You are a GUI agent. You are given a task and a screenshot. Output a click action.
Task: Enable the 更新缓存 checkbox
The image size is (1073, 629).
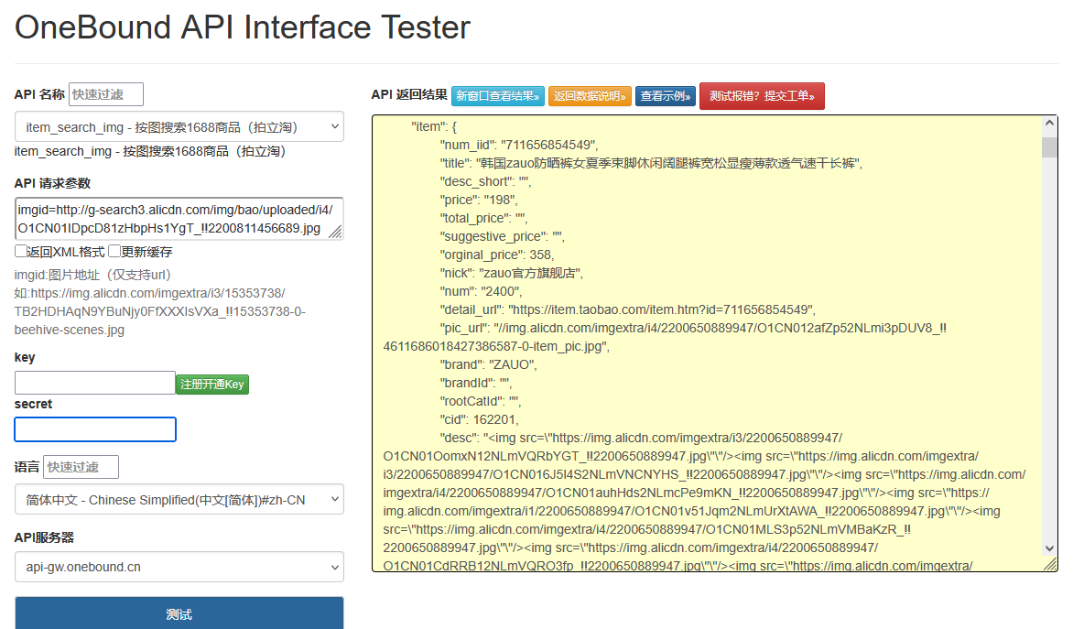tap(114, 251)
